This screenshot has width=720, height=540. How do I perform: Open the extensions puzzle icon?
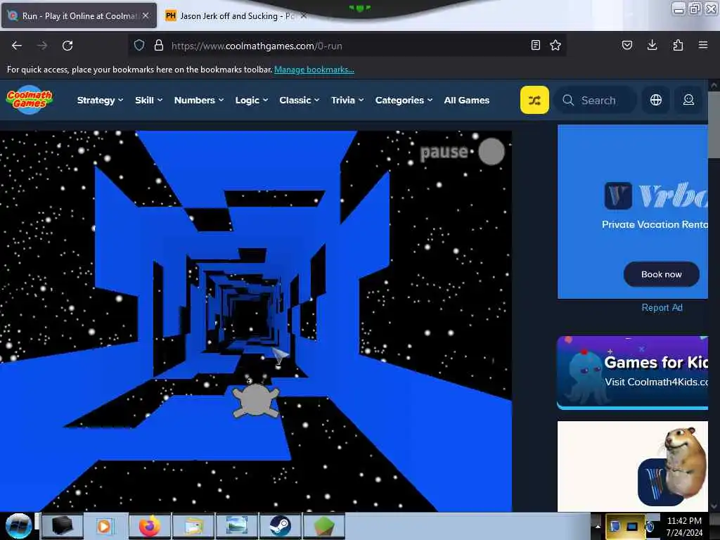point(678,45)
